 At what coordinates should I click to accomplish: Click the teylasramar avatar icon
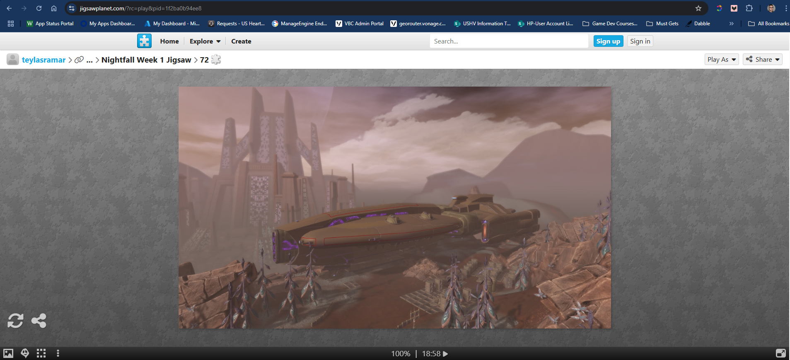(x=13, y=60)
